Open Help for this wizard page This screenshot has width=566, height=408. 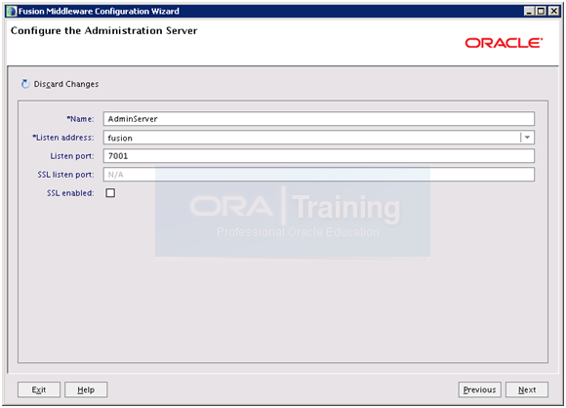click(x=86, y=389)
